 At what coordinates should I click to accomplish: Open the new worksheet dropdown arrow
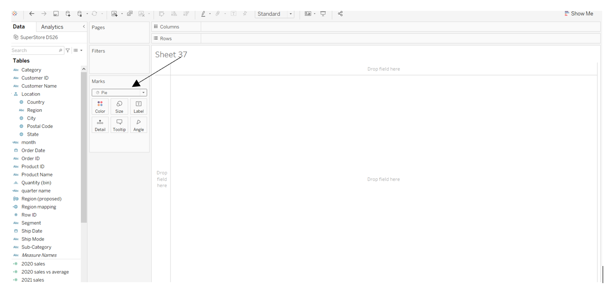[121, 14]
